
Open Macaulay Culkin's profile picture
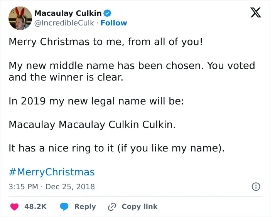(x=20, y=18)
